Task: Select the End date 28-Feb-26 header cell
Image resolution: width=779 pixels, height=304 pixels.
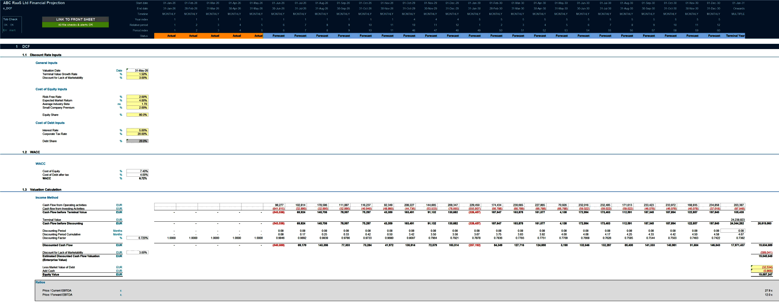Action: (191, 9)
